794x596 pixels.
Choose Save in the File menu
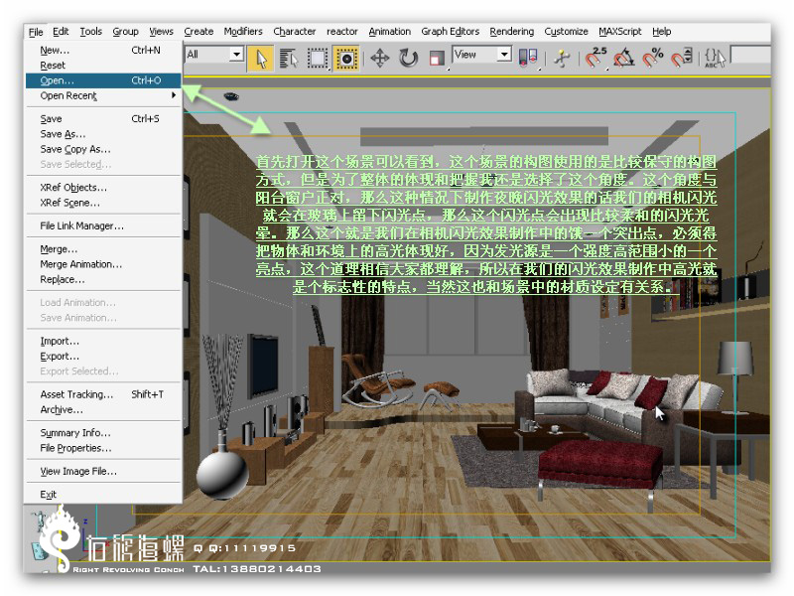(x=103, y=119)
